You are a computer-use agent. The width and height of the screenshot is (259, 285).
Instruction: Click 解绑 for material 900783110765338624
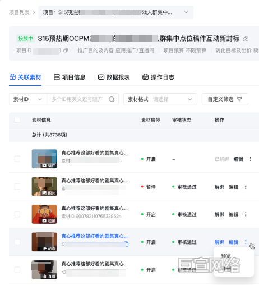click(219, 214)
